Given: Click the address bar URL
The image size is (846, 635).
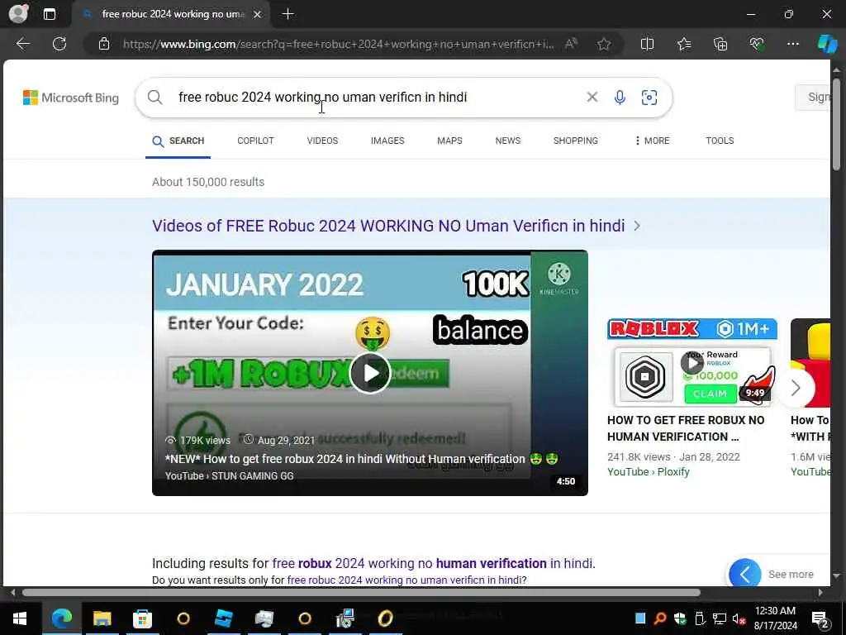Looking at the screenshot, I should click(338, 45).
